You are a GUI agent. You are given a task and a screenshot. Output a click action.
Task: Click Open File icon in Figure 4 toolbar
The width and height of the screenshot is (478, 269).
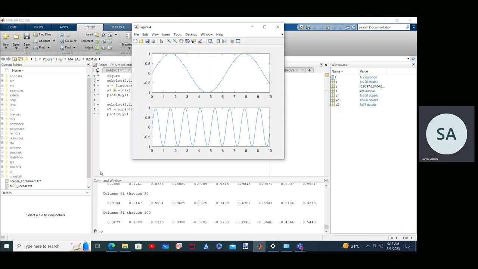142,41
